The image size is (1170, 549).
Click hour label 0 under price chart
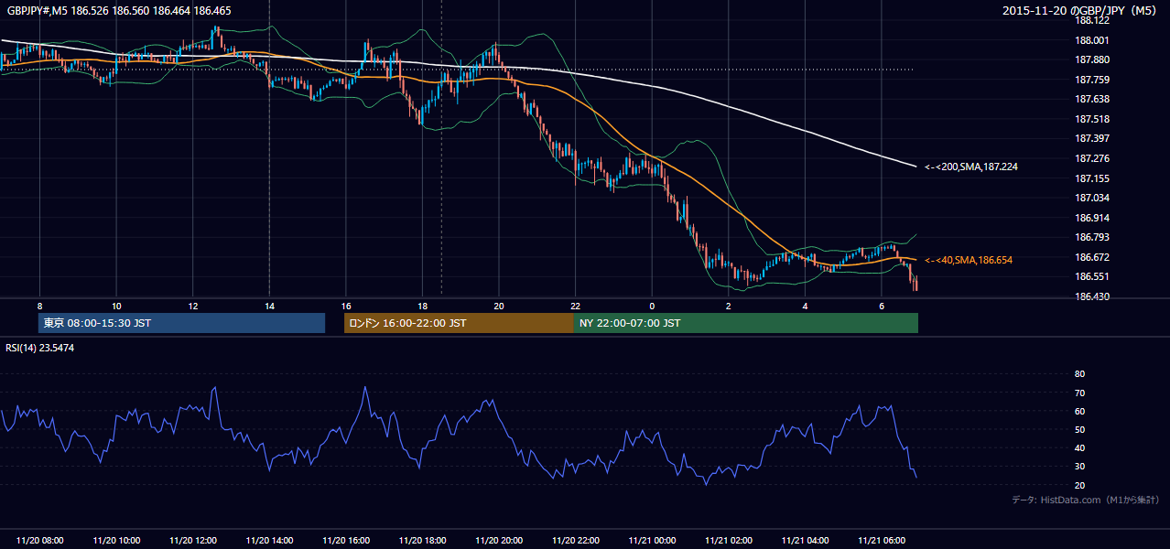click(652, 306)
